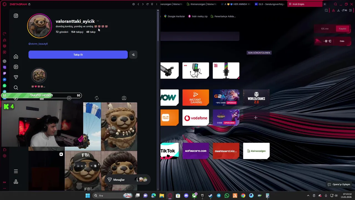Open profile story highlight circle
Screen dimensions: 355x200
pyautogui.click(x=39, y=76)
